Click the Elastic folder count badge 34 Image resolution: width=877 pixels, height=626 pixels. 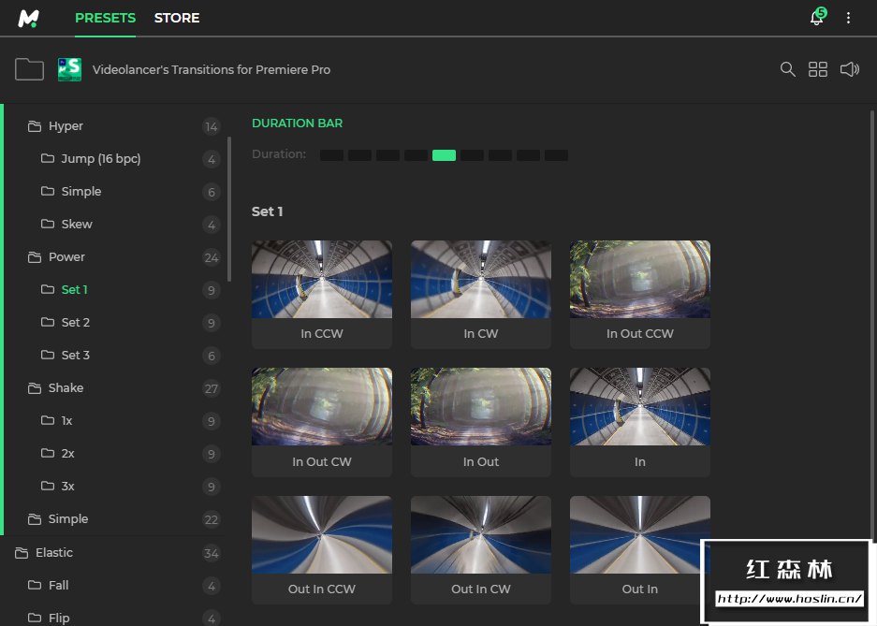click(212, 553)
